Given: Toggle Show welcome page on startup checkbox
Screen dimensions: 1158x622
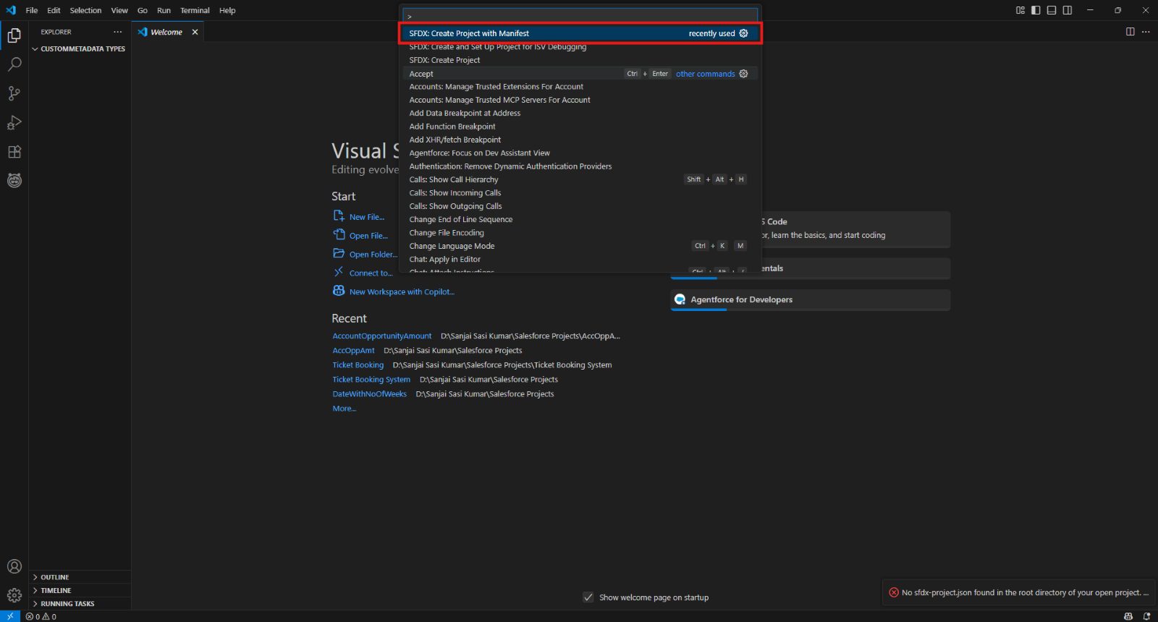Looking at the screenshot, I should 588,597.
